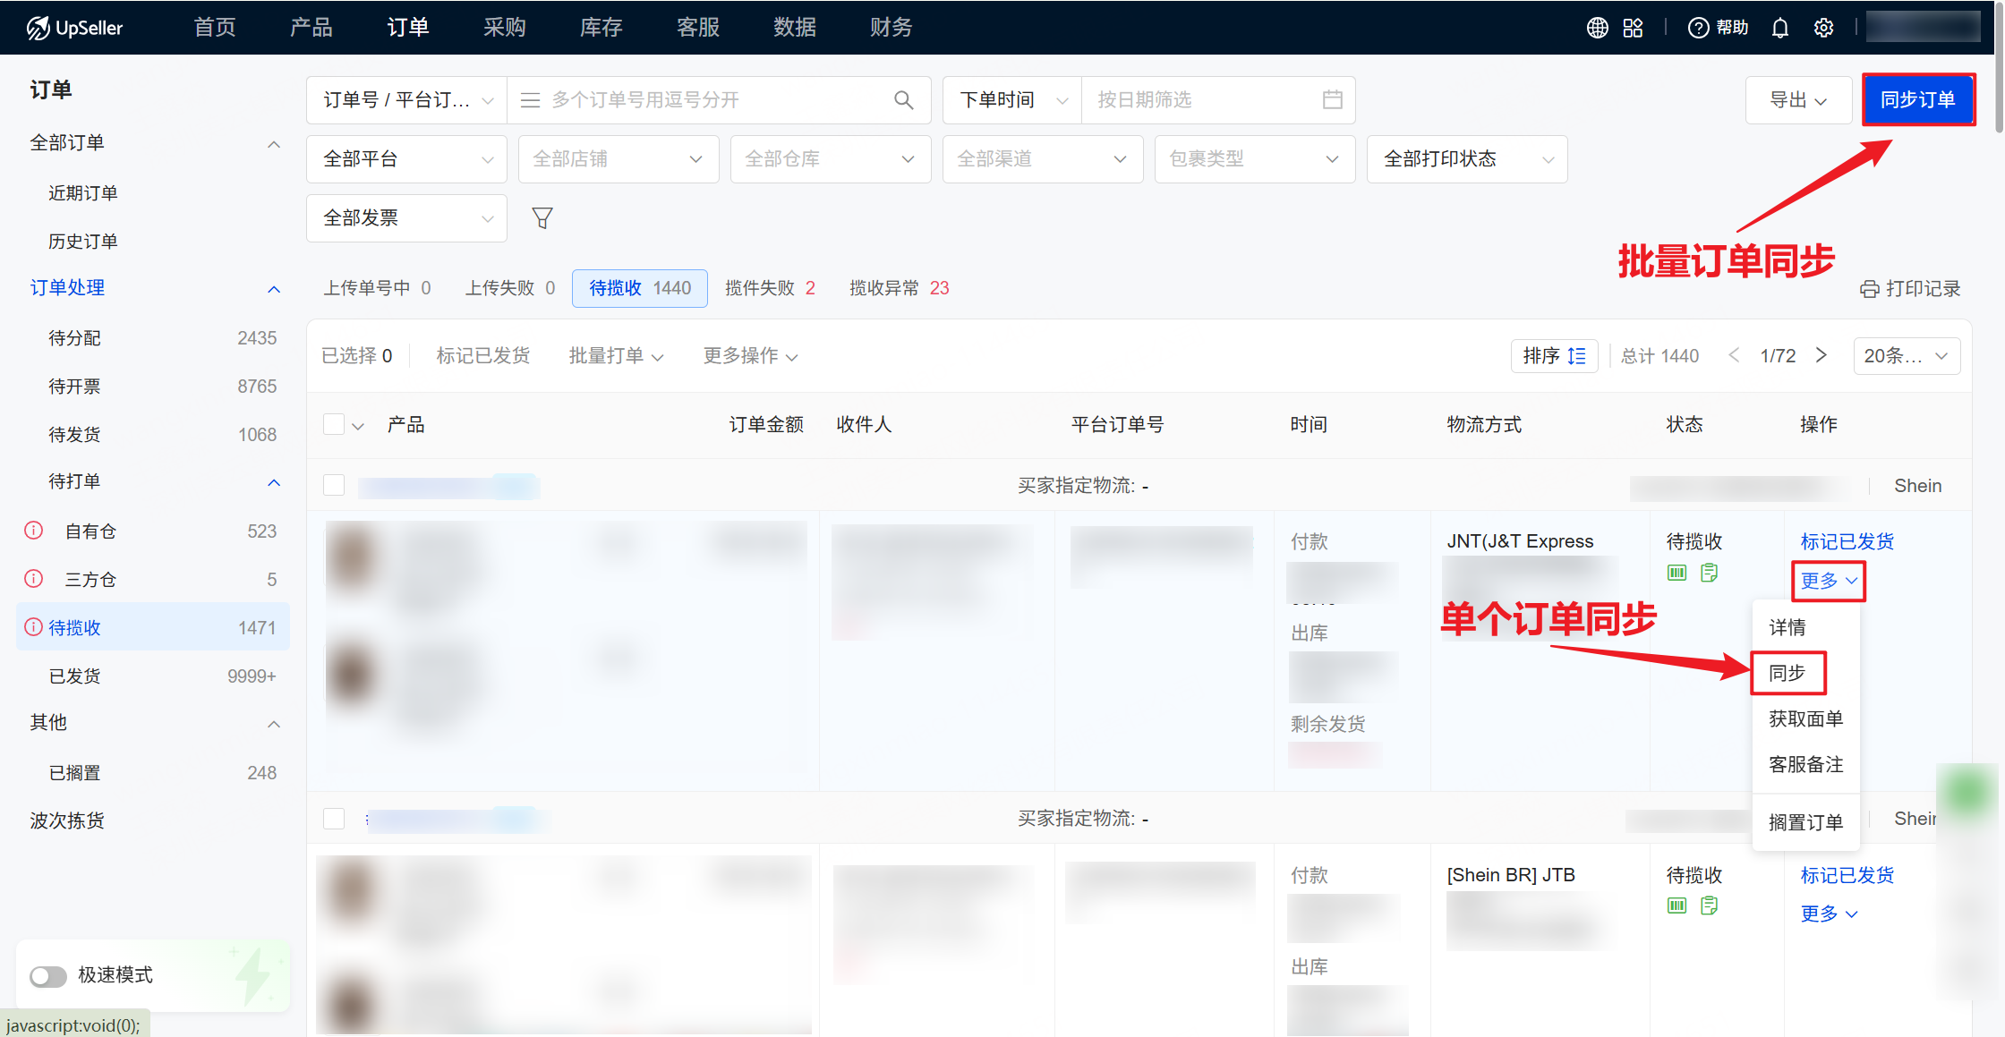Open the apps grid icon
The height and width of the screenshot is (1037, 2005).
(1633, 28)
